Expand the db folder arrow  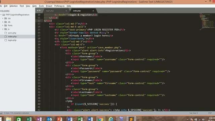click(3, 22)
